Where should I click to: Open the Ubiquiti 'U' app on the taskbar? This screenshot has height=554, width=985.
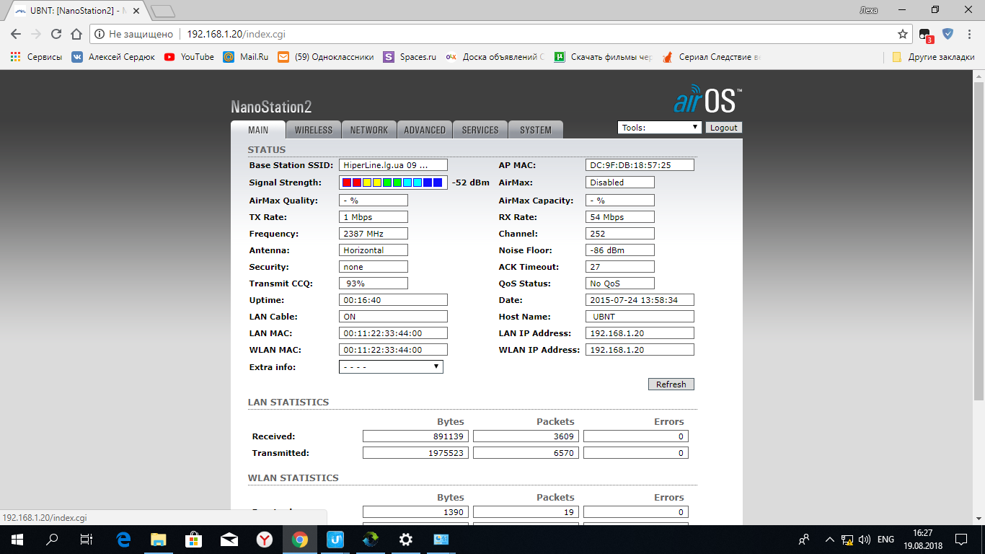click(335, 539)
